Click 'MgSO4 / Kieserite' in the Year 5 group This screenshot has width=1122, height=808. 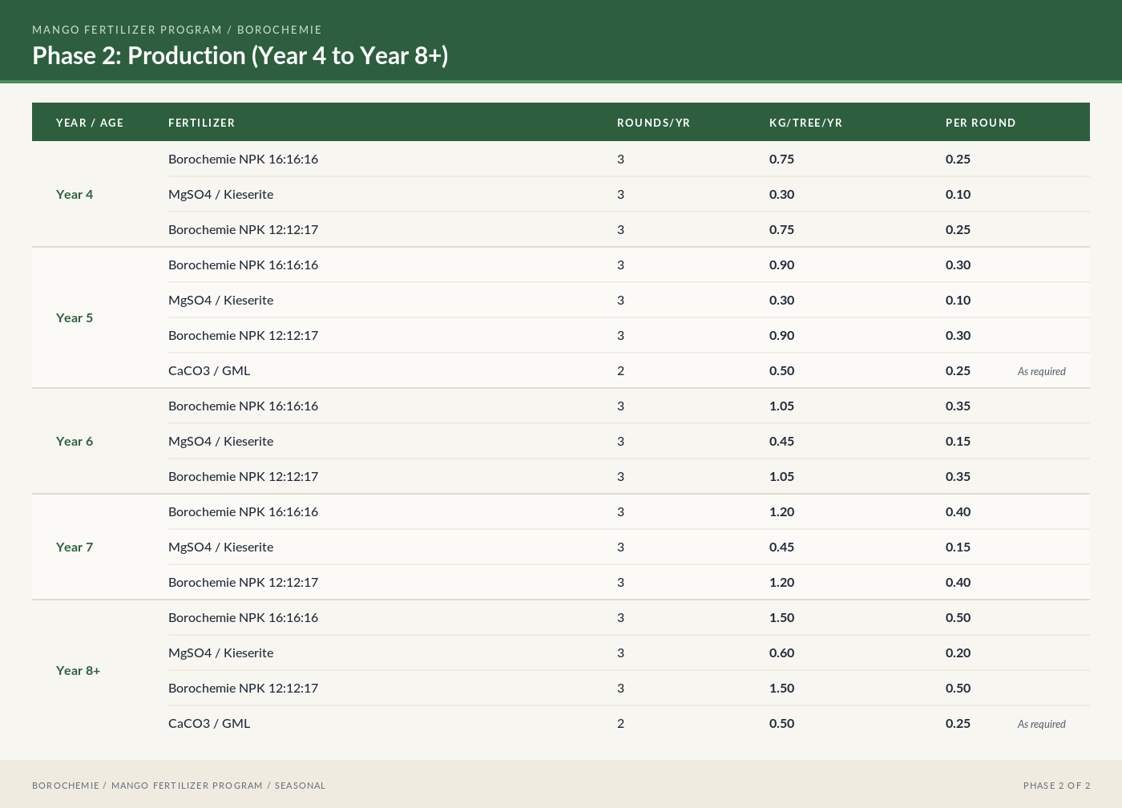click(x=221, y=300)
